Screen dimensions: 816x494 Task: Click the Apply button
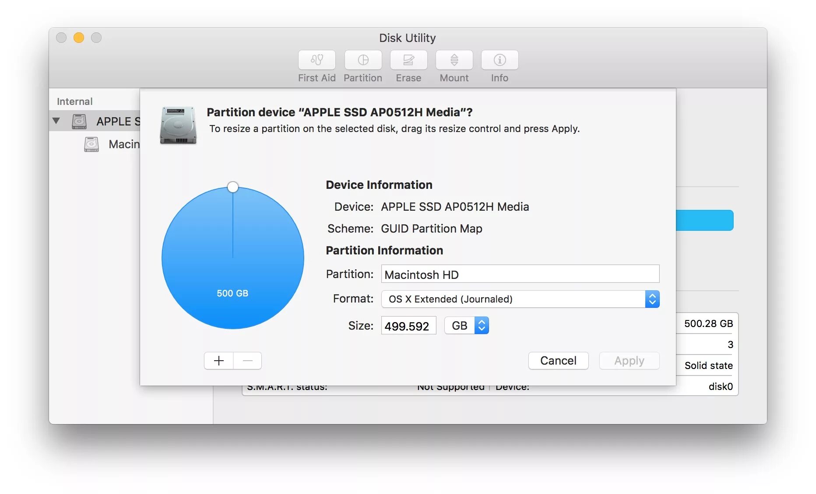(629, 361)
